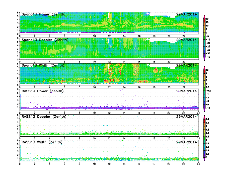Click the "0.8" label on the bottom colorbar
The width and height of the screenshot is (228, 176).
(x=207, y=144)
